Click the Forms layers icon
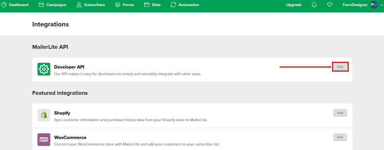384x150 pixels. tap(118, 5)
